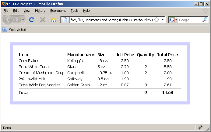Image resolution: width=211 pixels, height=132 pixels.
Task: Click the Size column header
Action: (x=101, y=54)
